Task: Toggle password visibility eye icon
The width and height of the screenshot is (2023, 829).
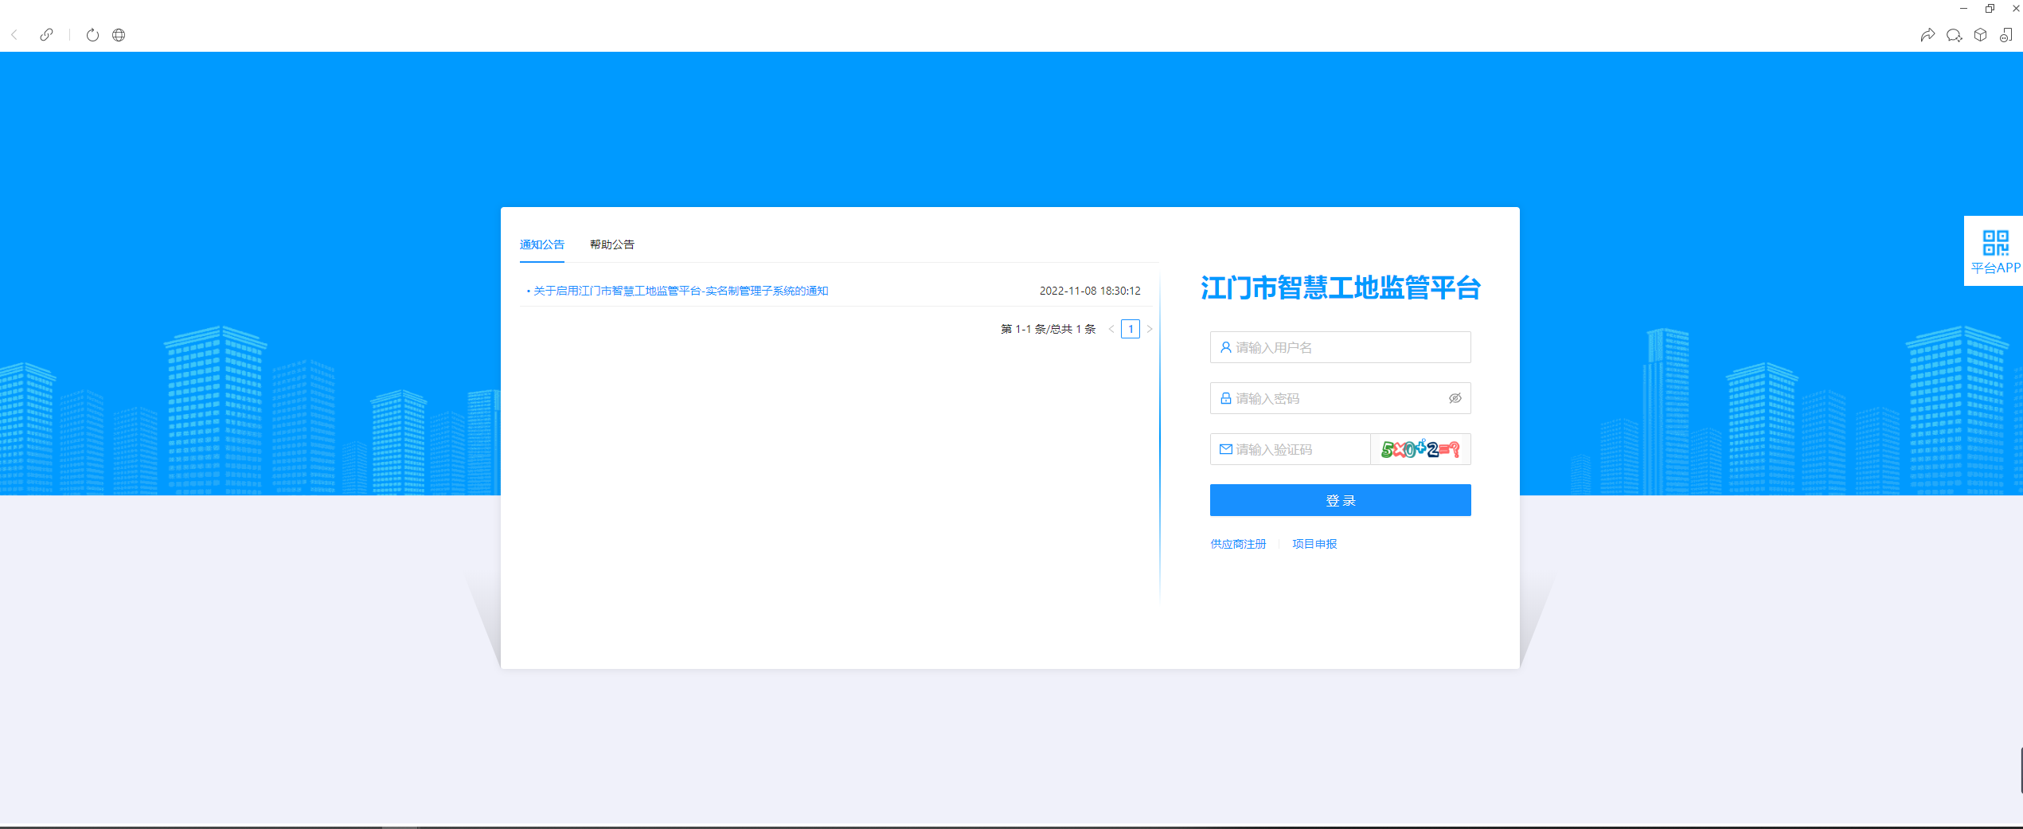Action: tap(1455, 398)
